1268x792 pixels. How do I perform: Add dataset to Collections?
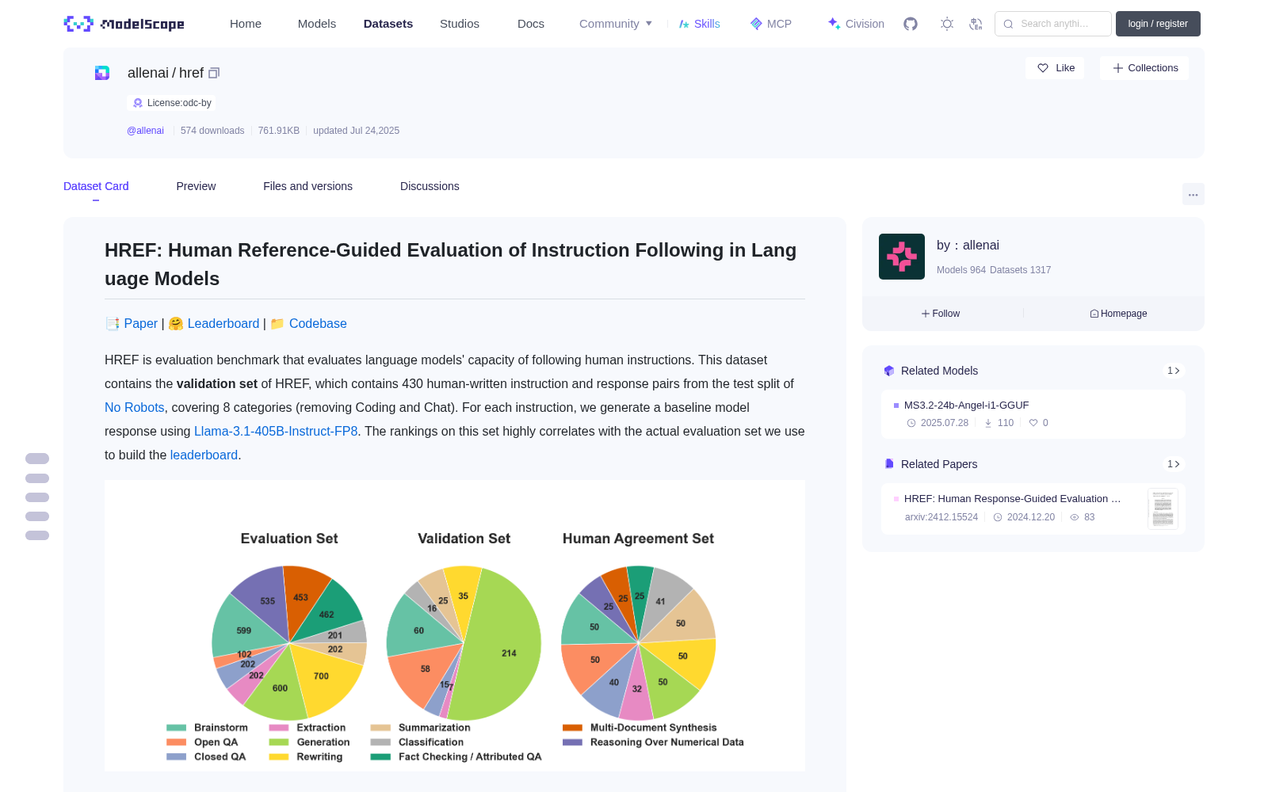tap(1144, 68)
